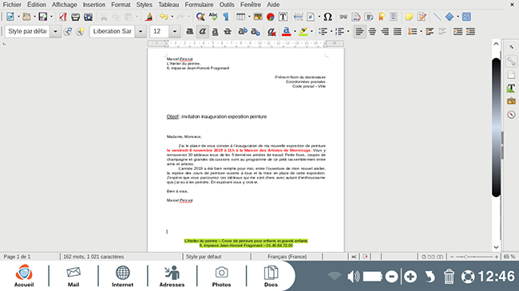Toggle formatting marks pilcrow
Viewport: 519px width, 291px height.
click(226, 17)
